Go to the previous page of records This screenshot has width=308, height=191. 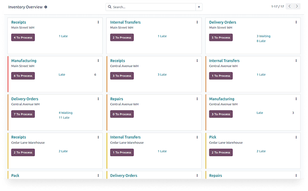[289, 6]
